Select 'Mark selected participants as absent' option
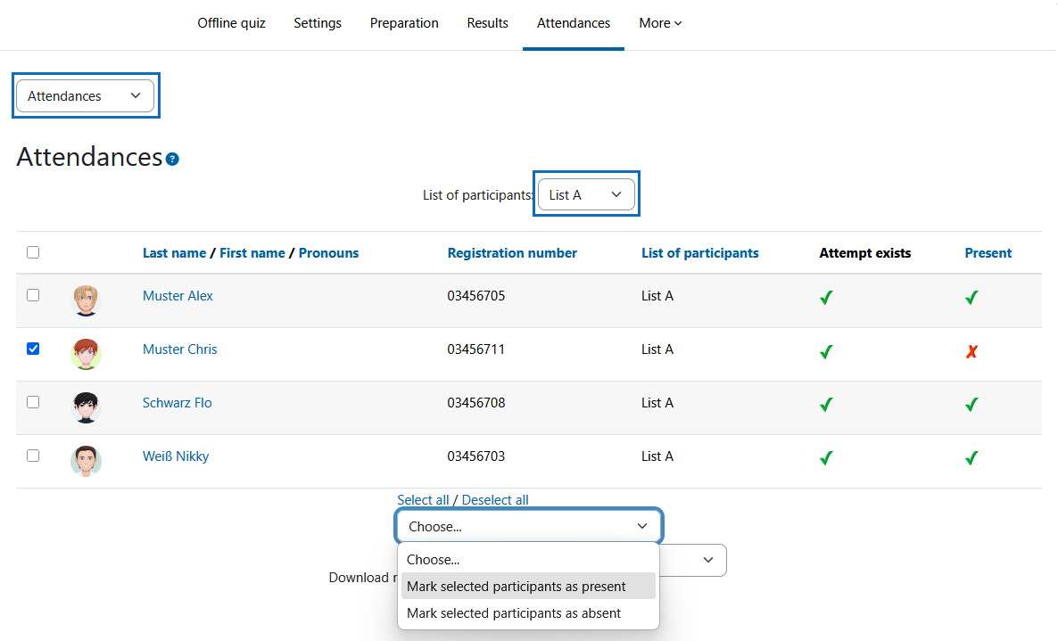The width and height of the screenshot is (1058, 641). (x=528, y=613)
